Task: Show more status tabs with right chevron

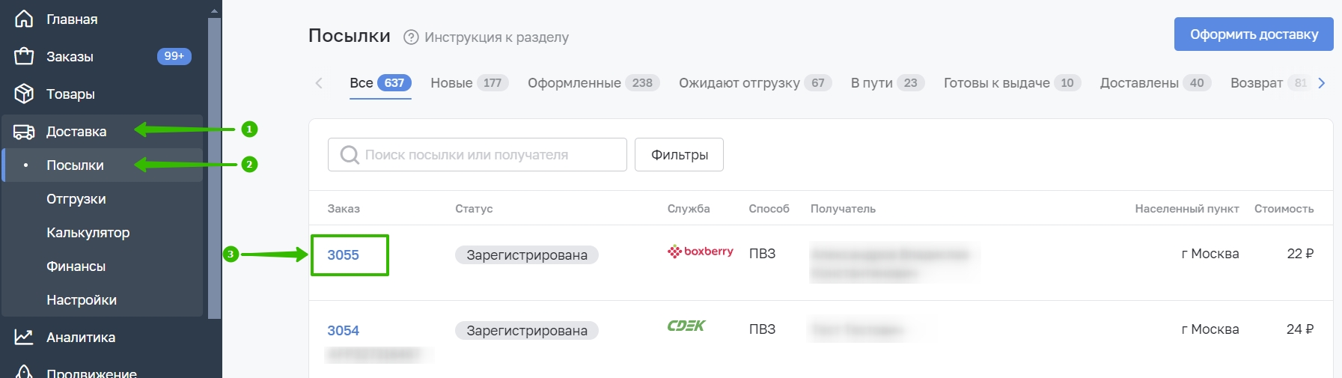Action: (x=1321, y=83)
